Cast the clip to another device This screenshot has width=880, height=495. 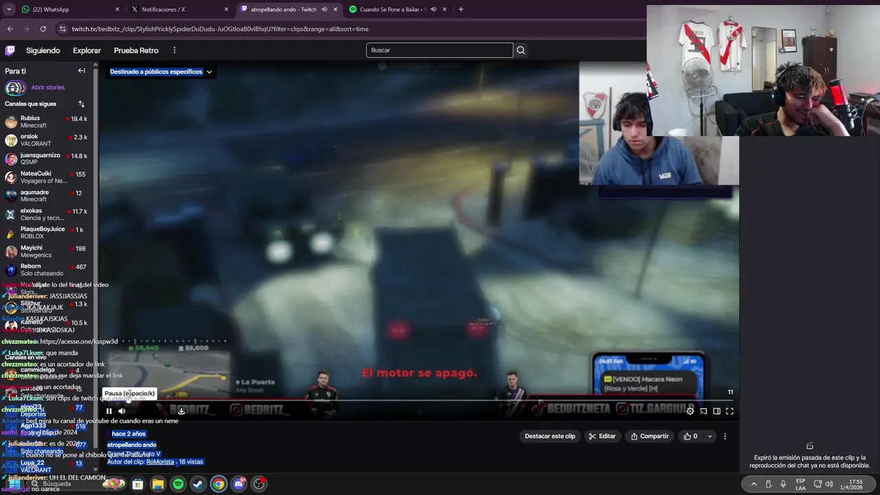pos(703,411)
